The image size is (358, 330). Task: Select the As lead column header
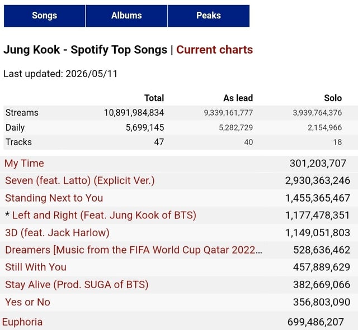(238, 98)
